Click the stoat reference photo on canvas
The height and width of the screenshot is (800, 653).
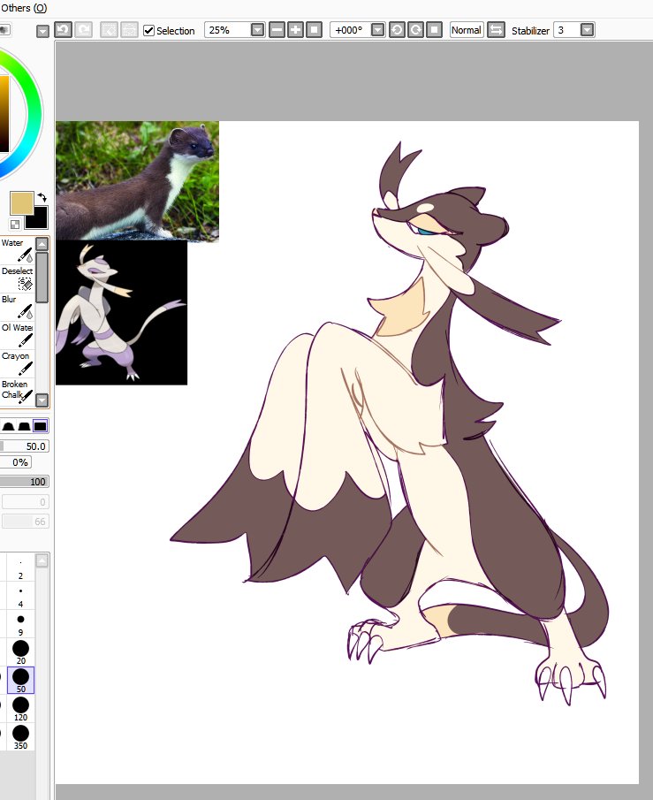[137, 180]
